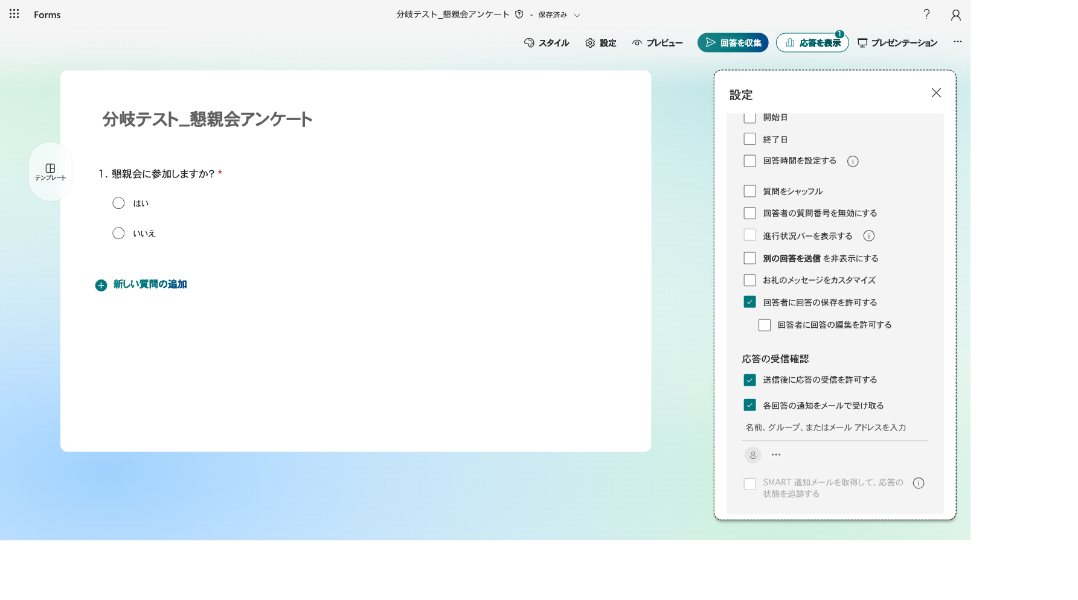This screenshot has width=1078, height=600.
Task: Click the form title 分岐テスト_懇親会アンケート
Action: (x=207, y=119)
